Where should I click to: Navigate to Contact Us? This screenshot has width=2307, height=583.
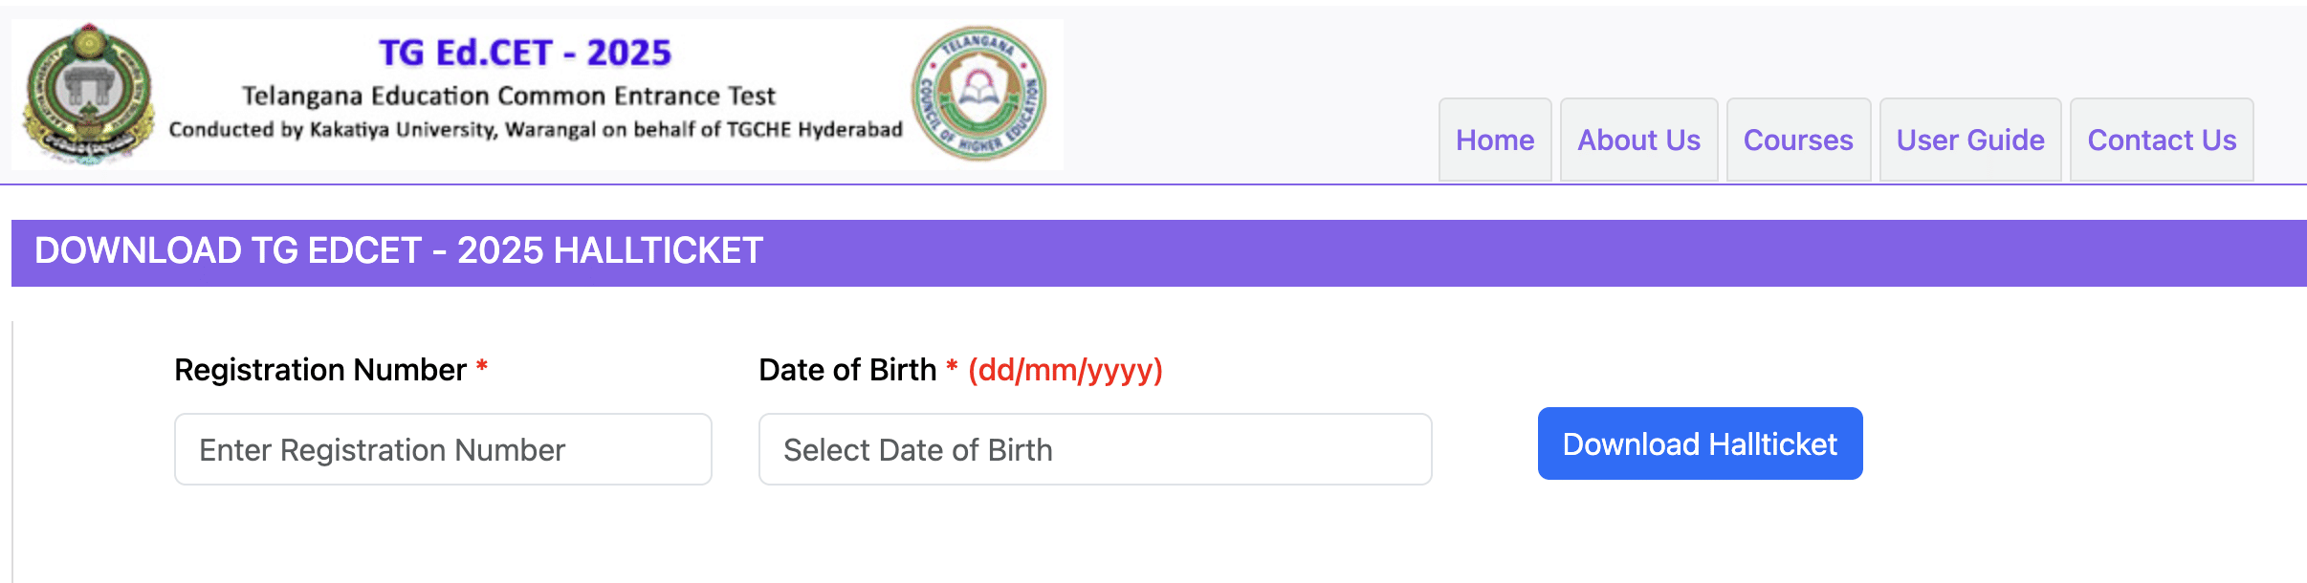click(x=2162, y=140)
